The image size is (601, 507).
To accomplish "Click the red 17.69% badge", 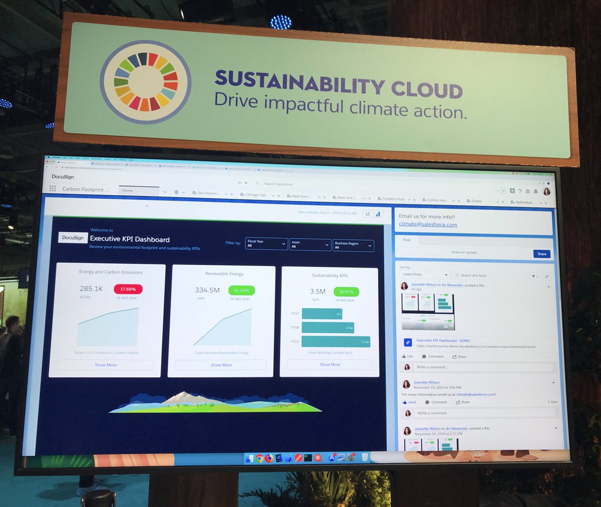I will click(128, 289).
